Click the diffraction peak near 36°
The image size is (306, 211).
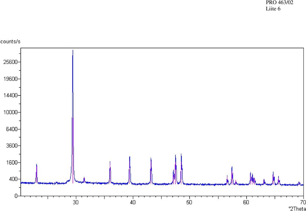(110, 172)
